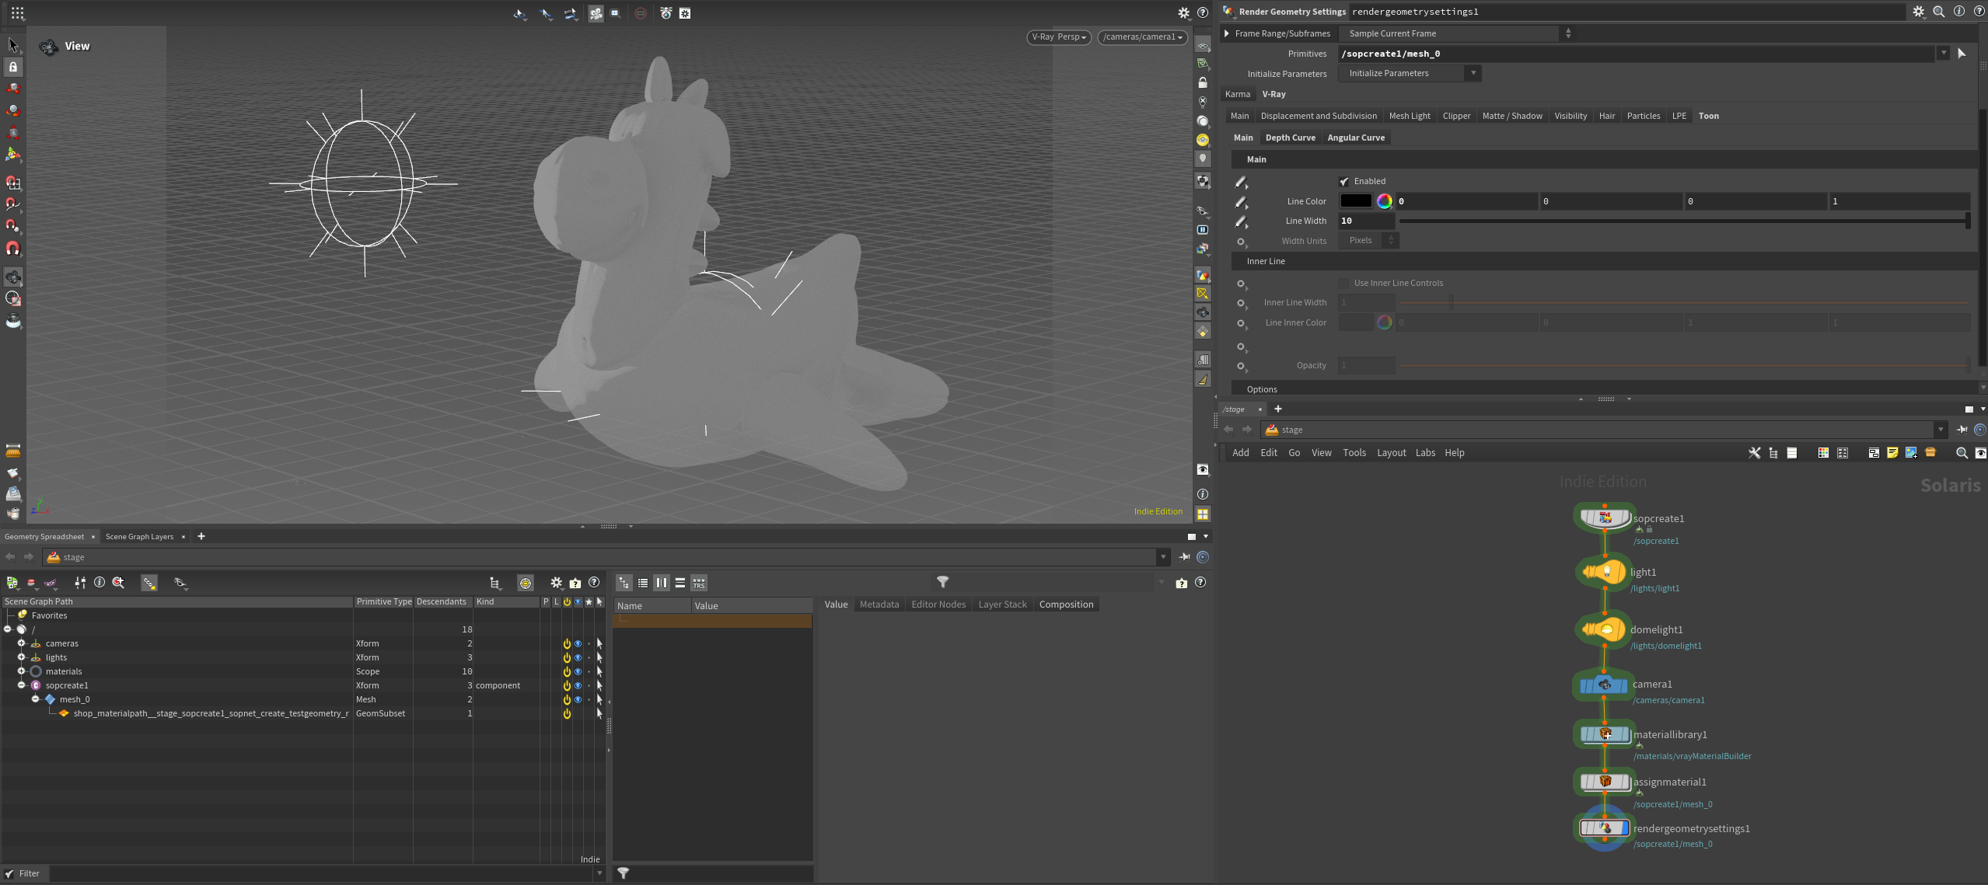
Task: Click light1 node icon in network
Action: [x=1605, y=572]
